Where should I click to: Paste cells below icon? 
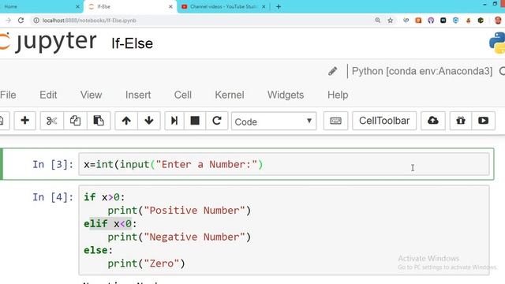click(99, 121)
